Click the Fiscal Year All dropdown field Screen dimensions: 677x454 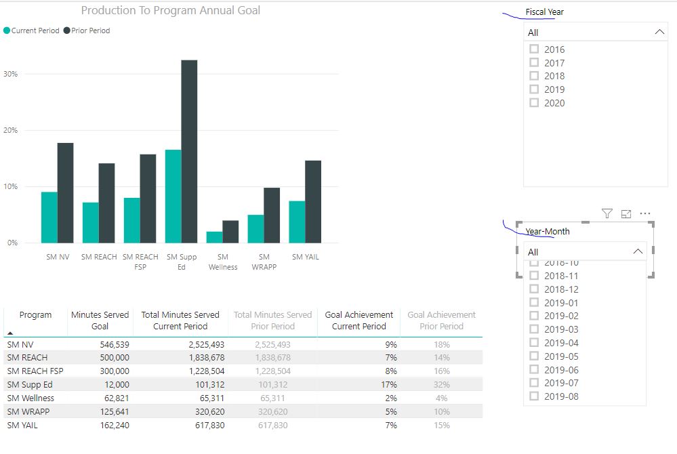coord(596,33)
